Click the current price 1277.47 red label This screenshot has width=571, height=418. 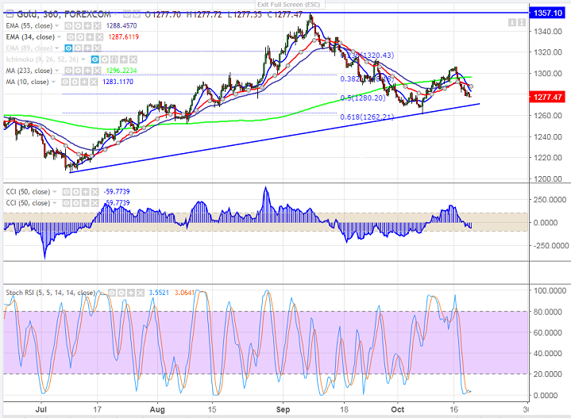[x=548, y=96]
